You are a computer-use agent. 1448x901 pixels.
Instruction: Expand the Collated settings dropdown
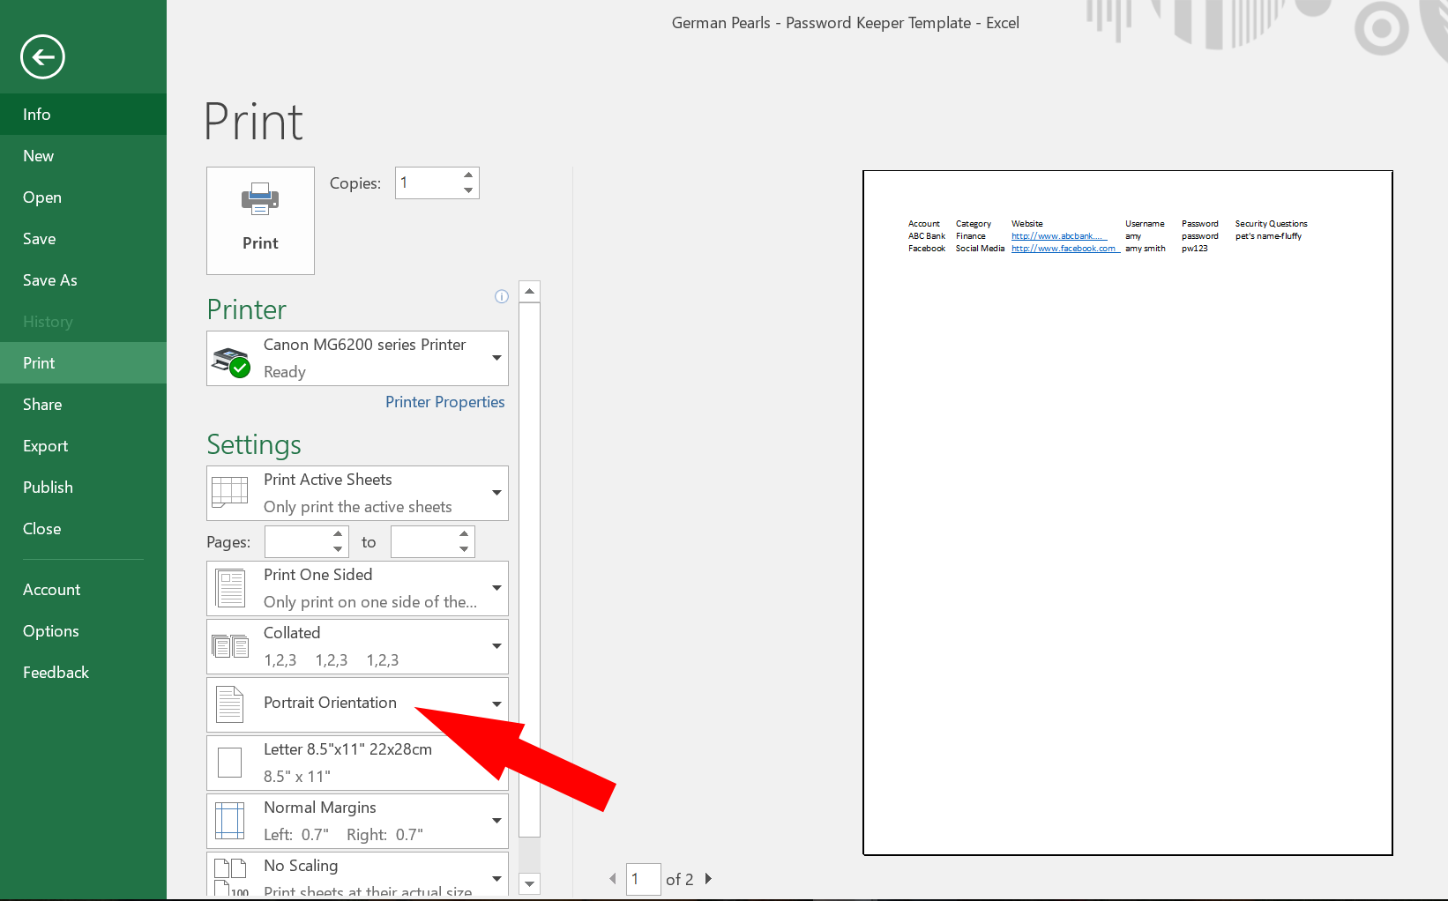coord(496,645)
